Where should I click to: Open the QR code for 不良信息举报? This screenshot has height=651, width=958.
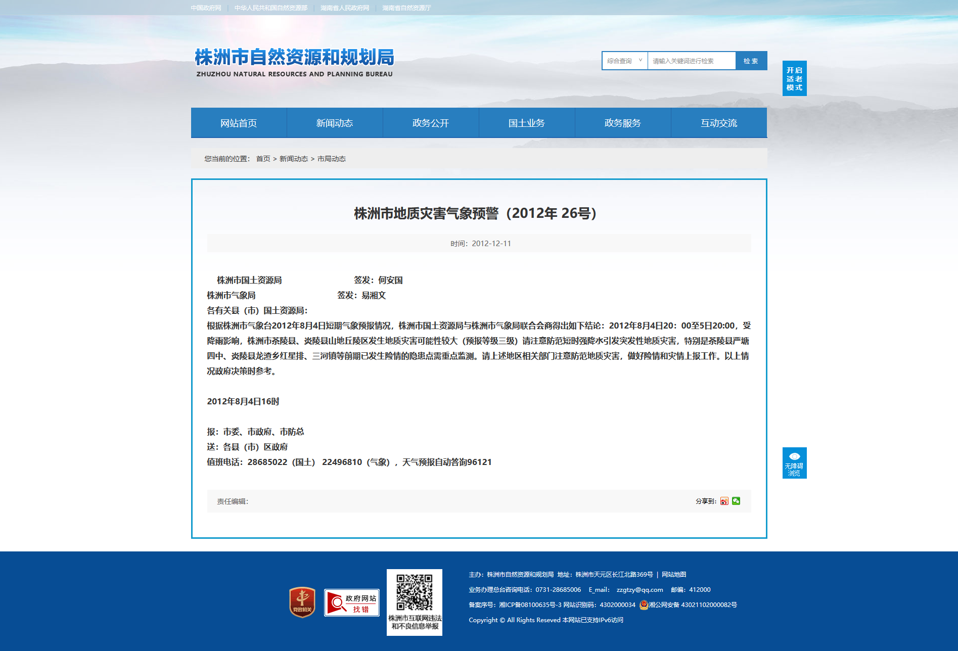tap(415, 592)
